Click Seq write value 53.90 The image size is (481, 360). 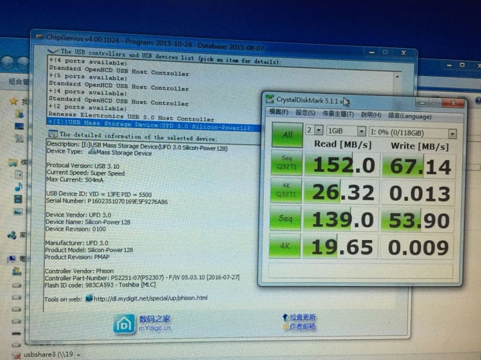(418, 221)
